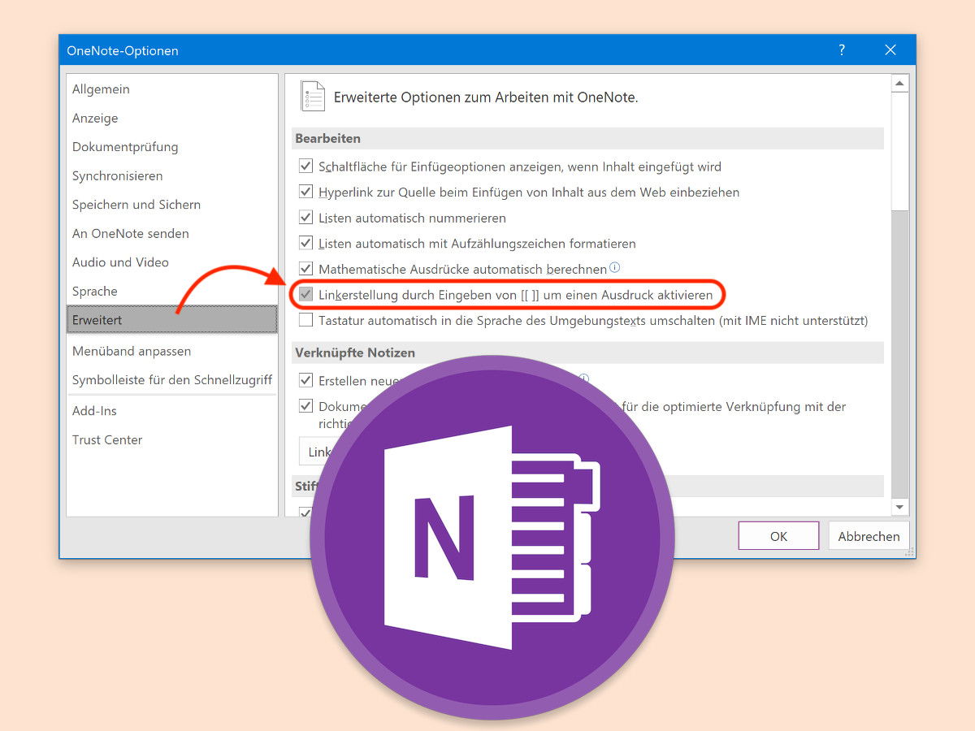Screen dimensions: 975x731
Task: Go to Trust Center settings
Action: (172, 439)
